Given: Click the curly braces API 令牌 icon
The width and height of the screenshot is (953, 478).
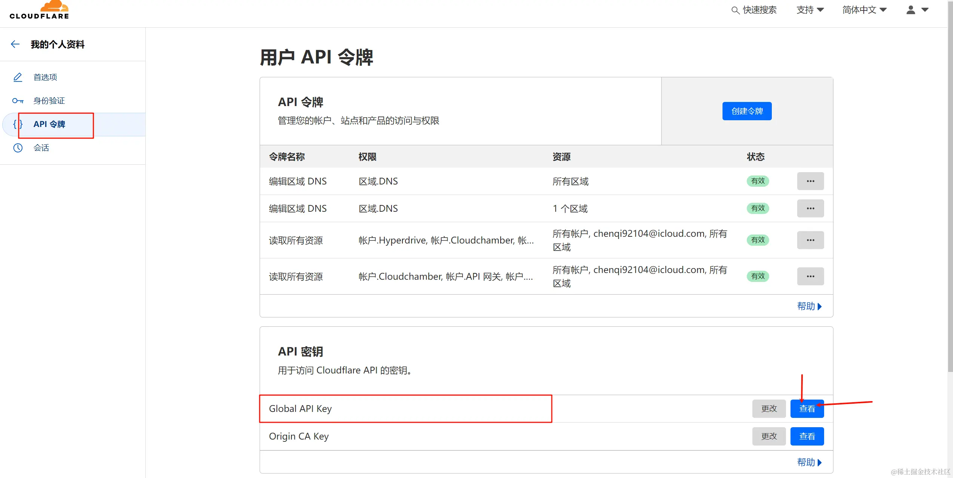Looking at the screenshot, I should coord(18,124).
